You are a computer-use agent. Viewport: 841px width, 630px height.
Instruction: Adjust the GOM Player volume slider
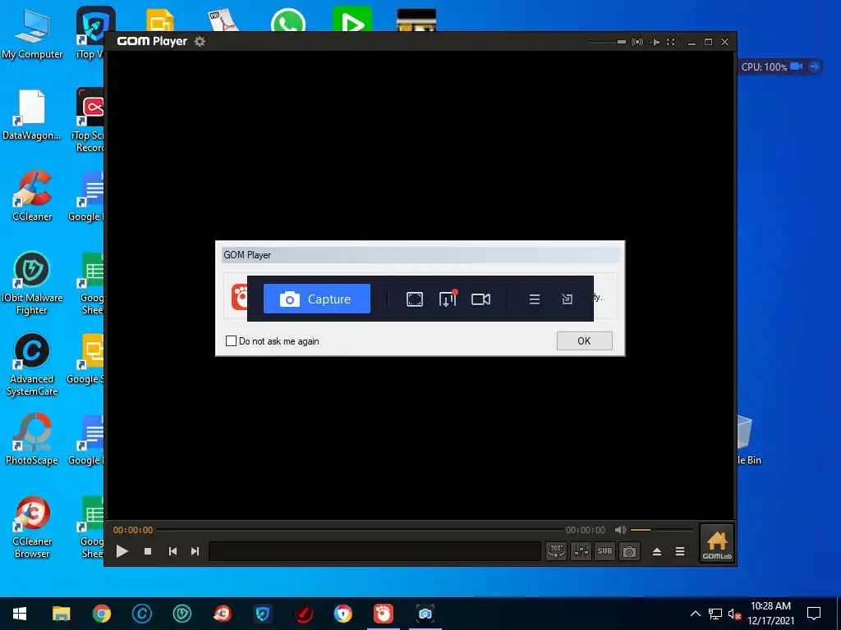662,530
